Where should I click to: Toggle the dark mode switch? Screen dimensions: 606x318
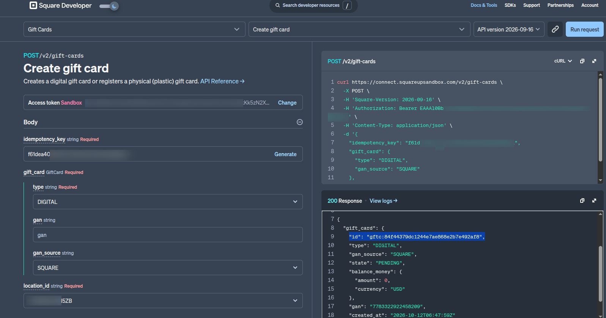coord(109,6)
